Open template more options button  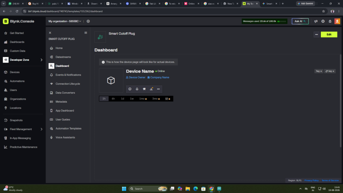[x=316, y=35]
